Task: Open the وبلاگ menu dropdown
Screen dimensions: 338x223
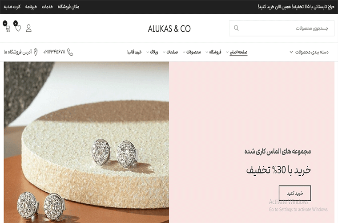Action: pos(152,52)
